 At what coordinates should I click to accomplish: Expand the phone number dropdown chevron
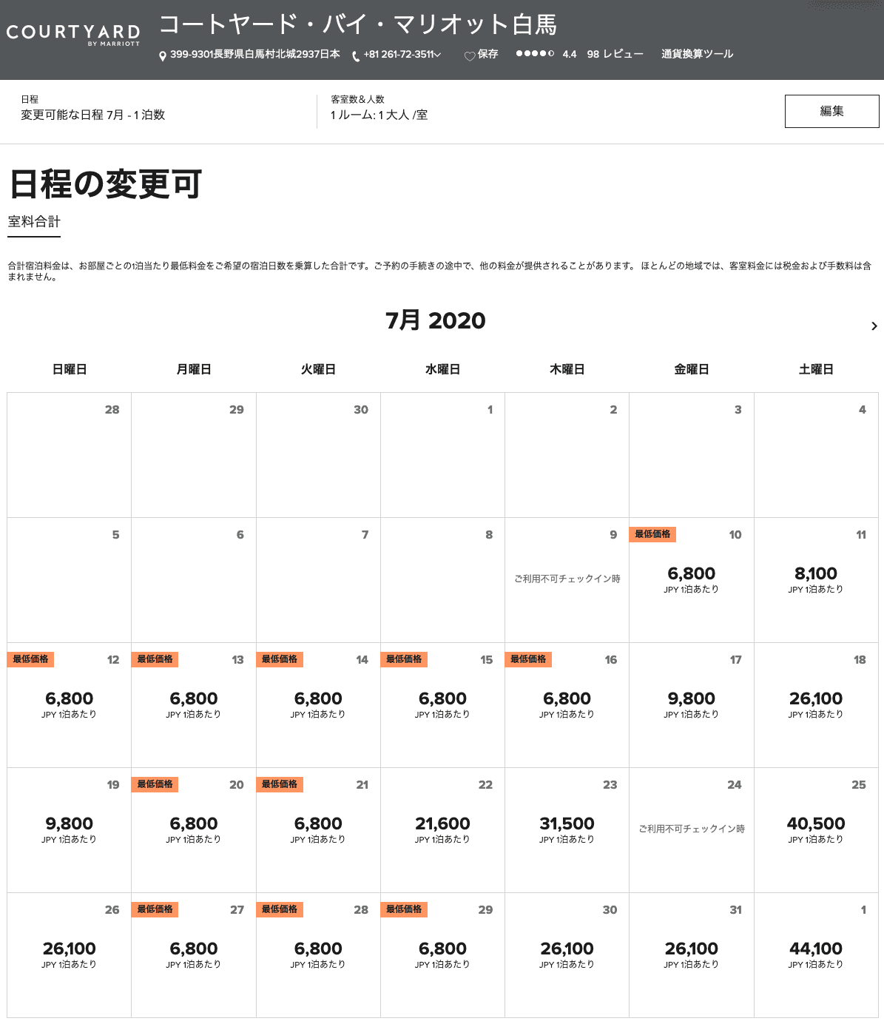pos(438,55)
